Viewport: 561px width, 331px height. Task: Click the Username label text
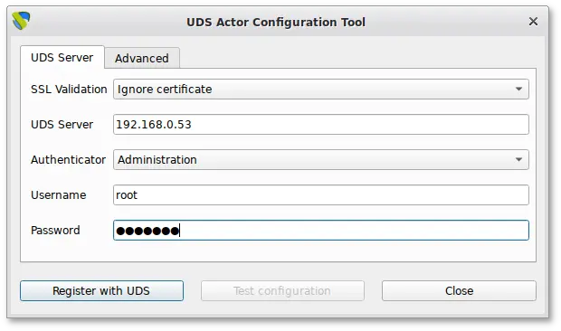(58, 194)
